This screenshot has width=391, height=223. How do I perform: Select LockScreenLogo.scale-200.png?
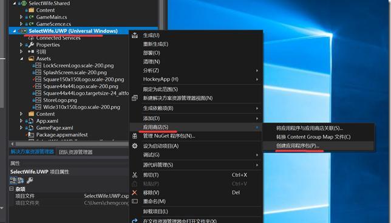click(x=78, y=66)
